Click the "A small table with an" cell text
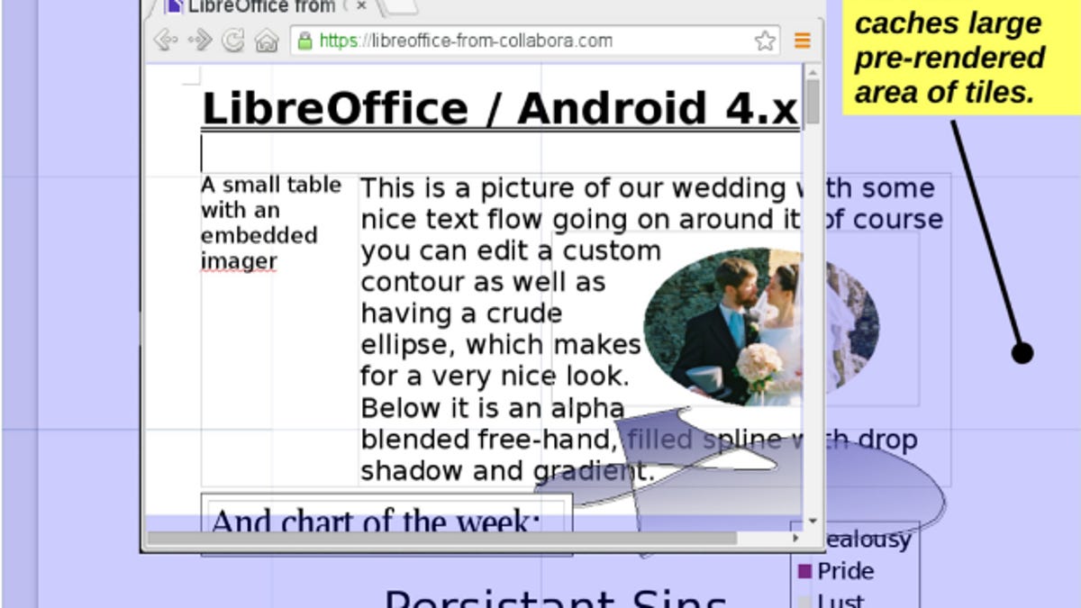 (270, 197)
